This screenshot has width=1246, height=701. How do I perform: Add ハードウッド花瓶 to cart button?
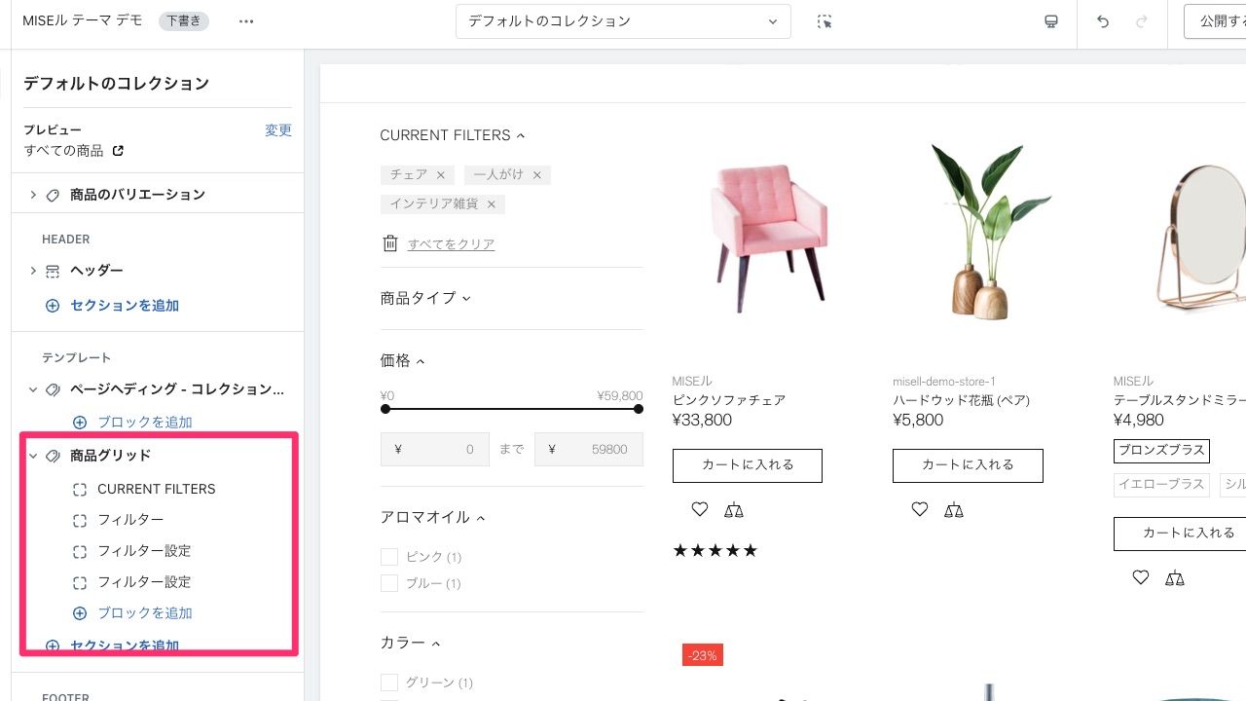tap(968, 465)
